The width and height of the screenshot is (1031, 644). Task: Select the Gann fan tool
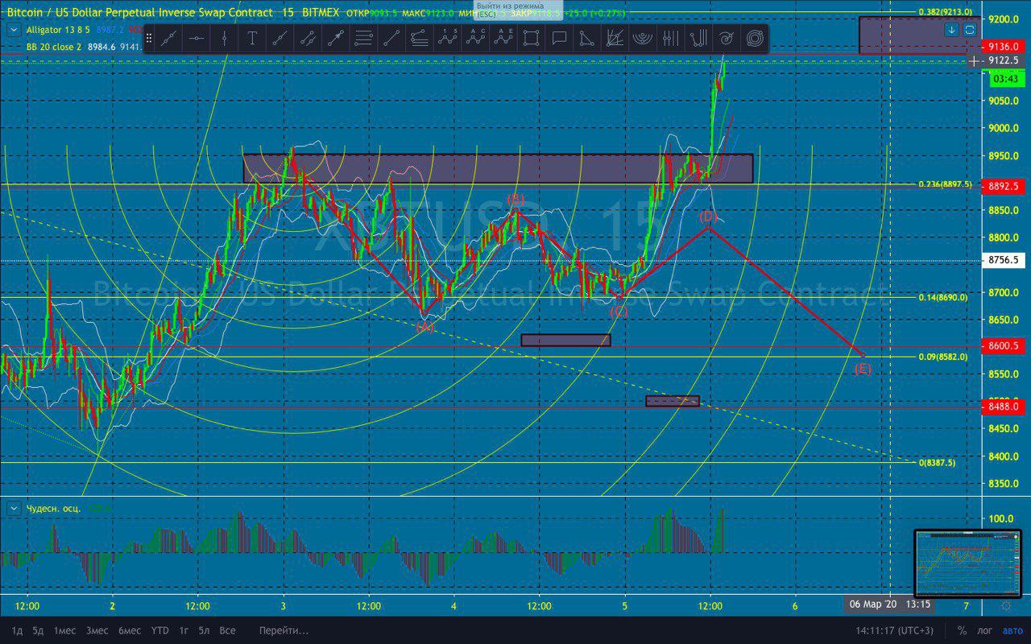(x=615, y=38)
